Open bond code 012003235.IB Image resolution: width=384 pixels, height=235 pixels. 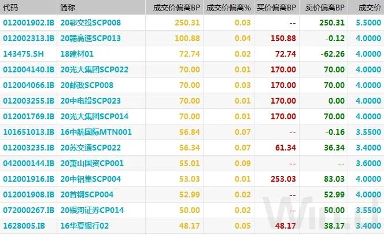click(x=28, y=148)
